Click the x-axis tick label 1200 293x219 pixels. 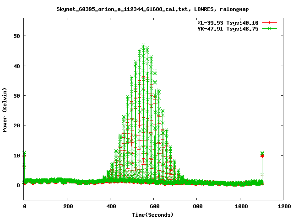click(284, 206)
